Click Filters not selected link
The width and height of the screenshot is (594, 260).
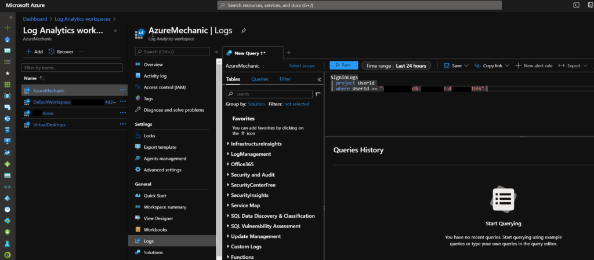(296, 104)
